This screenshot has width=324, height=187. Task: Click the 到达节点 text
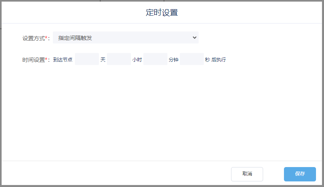click(63, 60)
